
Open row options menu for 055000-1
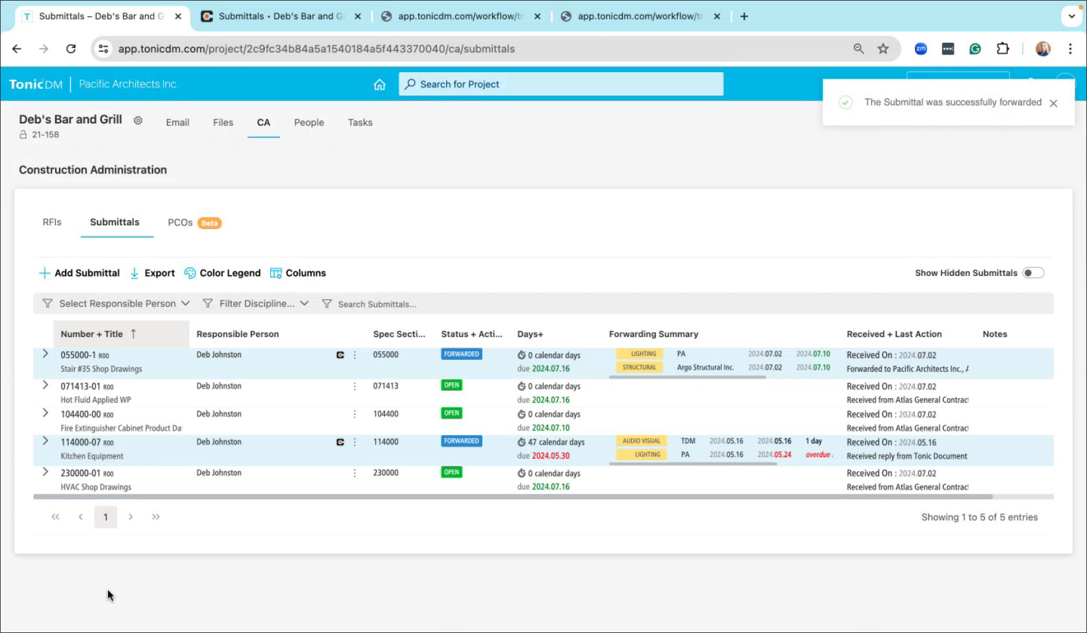point(355,355)
